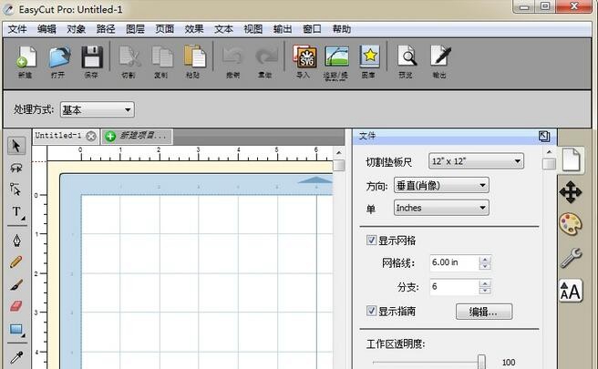Open the 路径 menu
This screenshot has width=598, height=369.
click(106, 29)
